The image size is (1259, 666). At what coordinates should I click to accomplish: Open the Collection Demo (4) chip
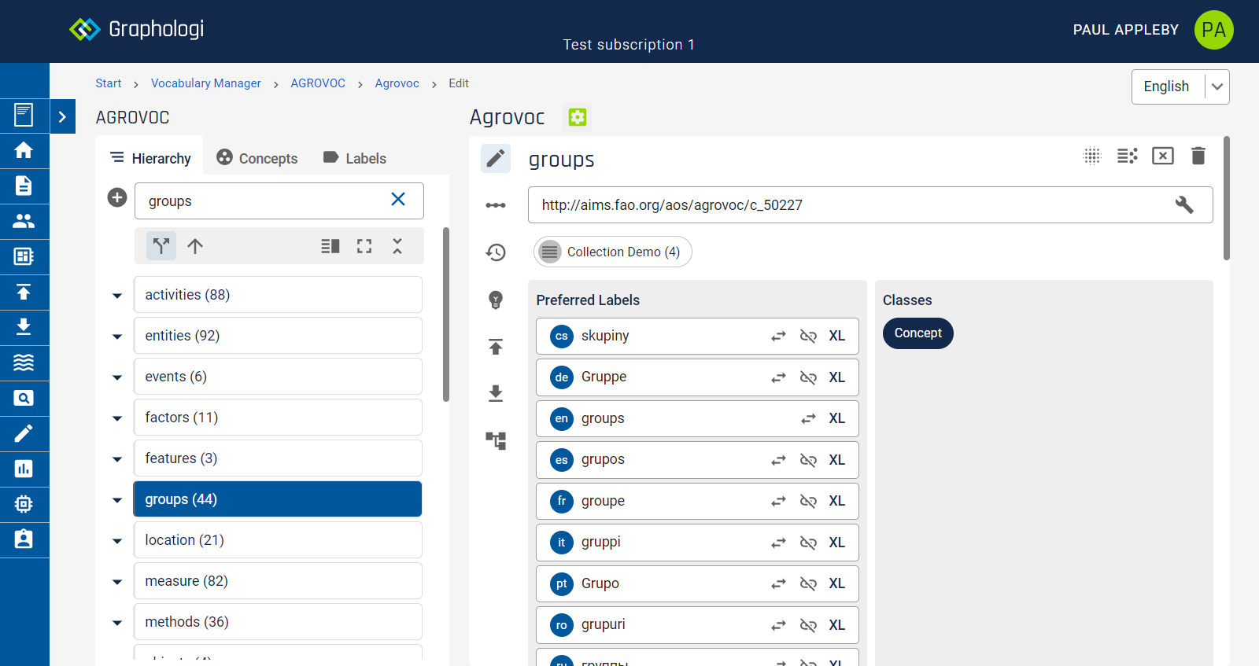[613, 252]
